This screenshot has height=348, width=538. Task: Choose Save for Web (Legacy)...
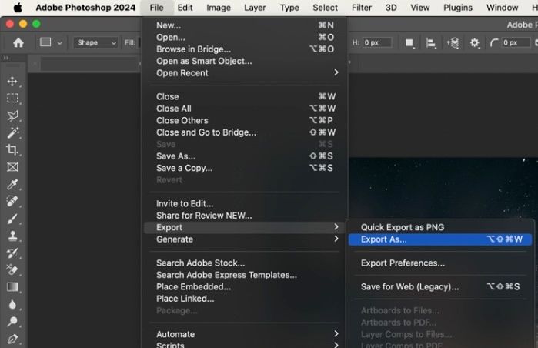pyautogui.click(x=440, y=286)
